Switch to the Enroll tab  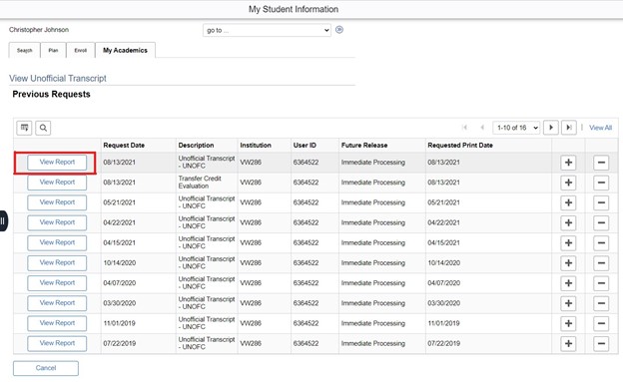(81, 51)
